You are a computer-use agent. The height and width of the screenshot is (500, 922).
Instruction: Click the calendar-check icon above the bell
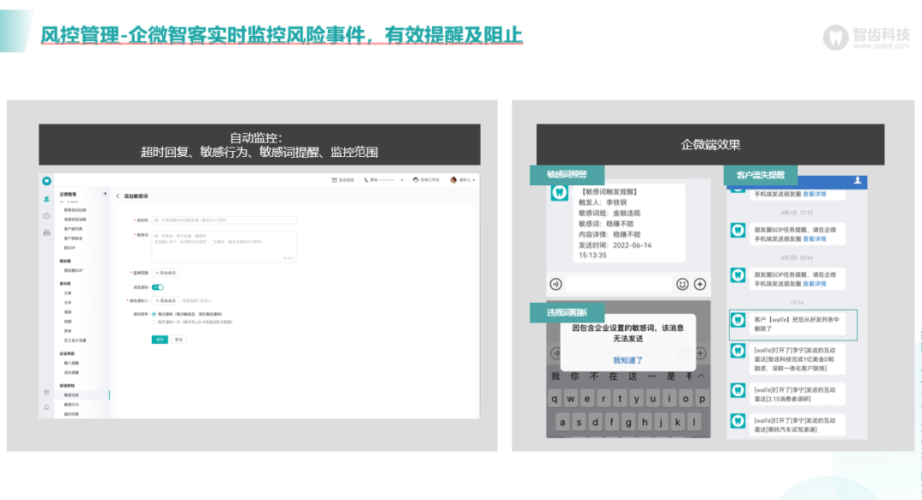[46, 392]
